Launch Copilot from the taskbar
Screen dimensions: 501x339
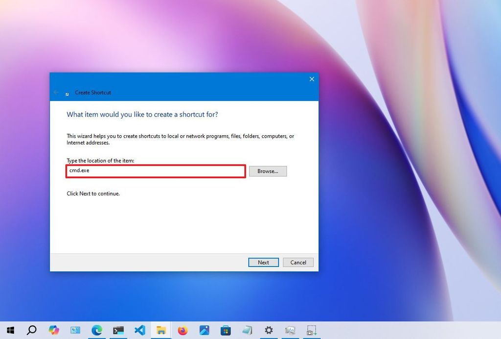point(54,330)
